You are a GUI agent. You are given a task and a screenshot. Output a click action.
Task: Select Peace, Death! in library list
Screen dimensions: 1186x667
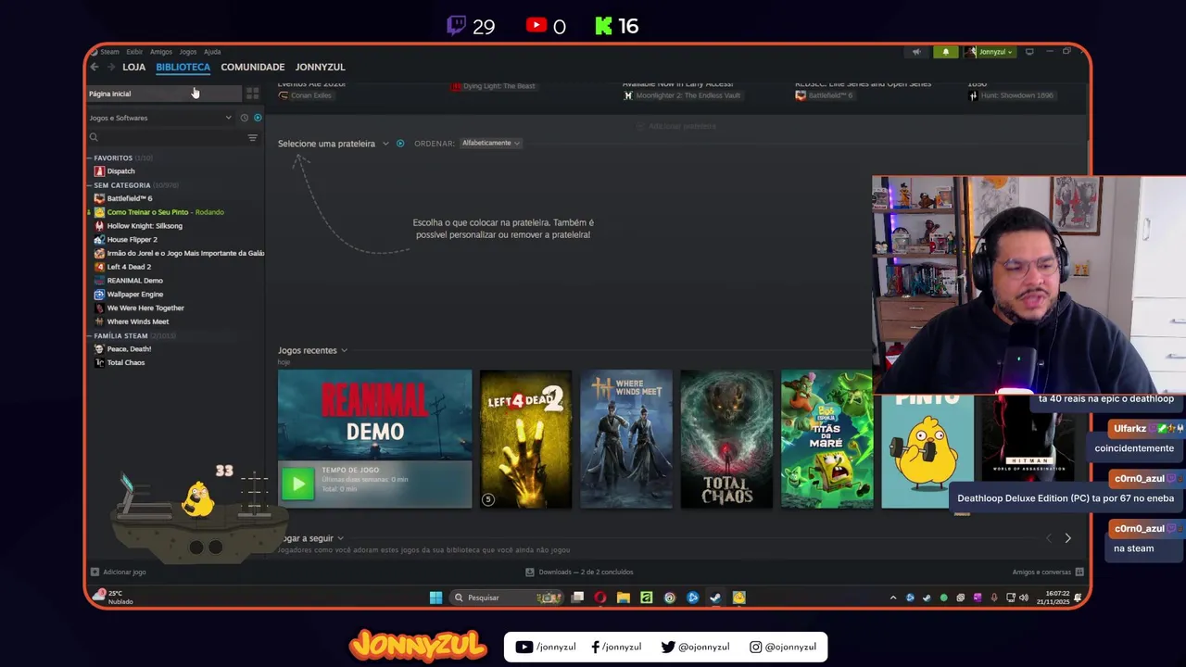coord(129,349)
